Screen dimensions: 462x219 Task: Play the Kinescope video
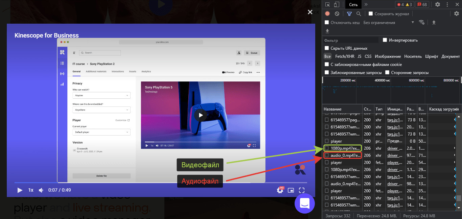point(20,190)
